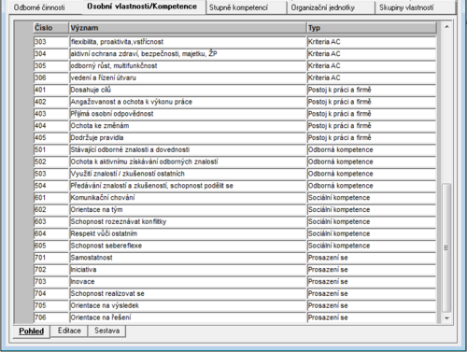Image resolution: width=467 pixels, height=352 pixels.
Task: Click Postoj k práci a firmě in row 405
Action: 372,138
